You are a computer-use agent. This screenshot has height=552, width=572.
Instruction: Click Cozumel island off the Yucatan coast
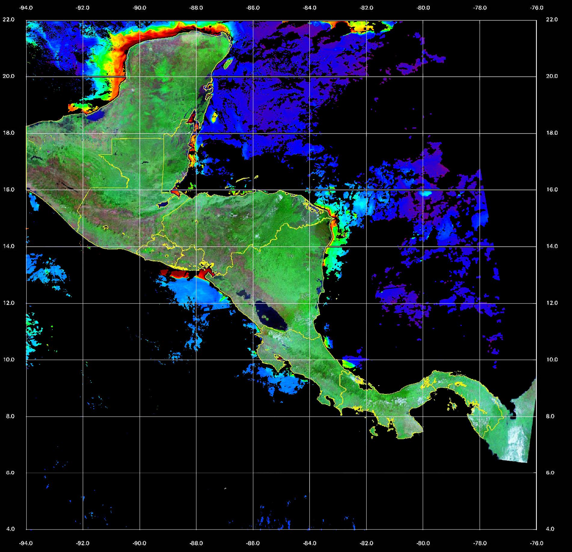228,63
